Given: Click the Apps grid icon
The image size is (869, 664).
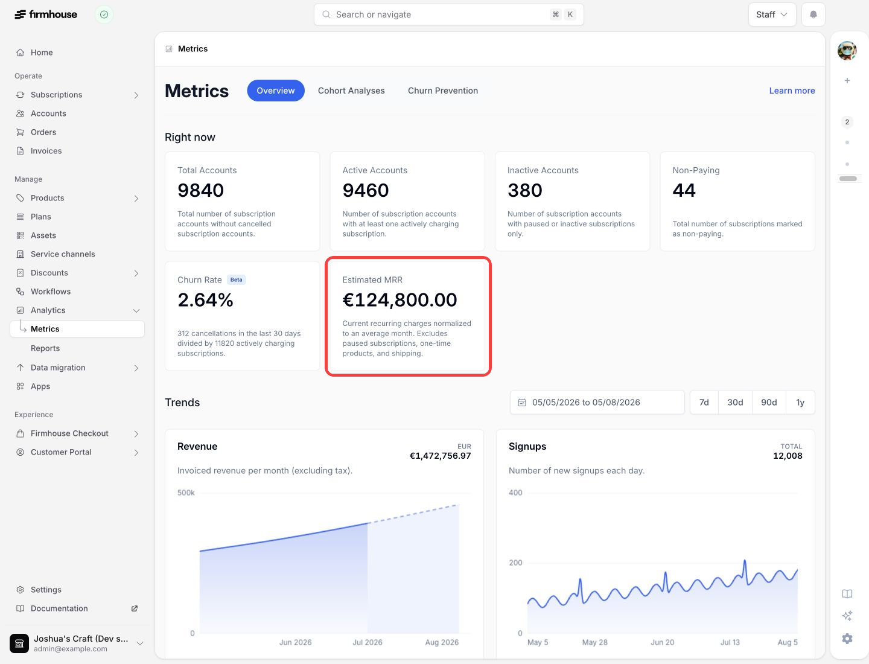Looking at the screenshot, I should coord(21,386).
